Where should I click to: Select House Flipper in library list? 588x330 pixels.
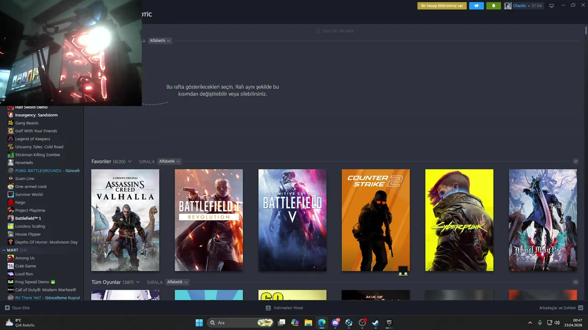coord(28,234)
